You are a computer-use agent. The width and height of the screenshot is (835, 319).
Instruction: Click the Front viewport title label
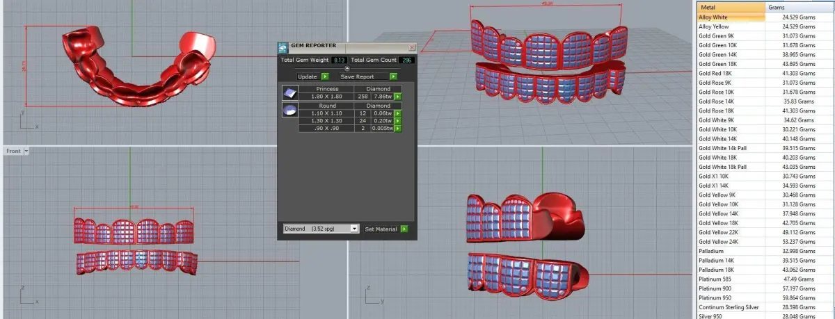pyautogui.click(x=13, y=151)
